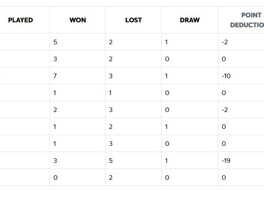Select the WON cell showing 0
Screen dimensions: 264x219
click(x=55, y=178)
